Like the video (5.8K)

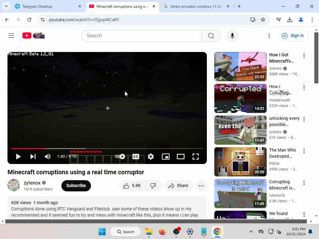132,185
